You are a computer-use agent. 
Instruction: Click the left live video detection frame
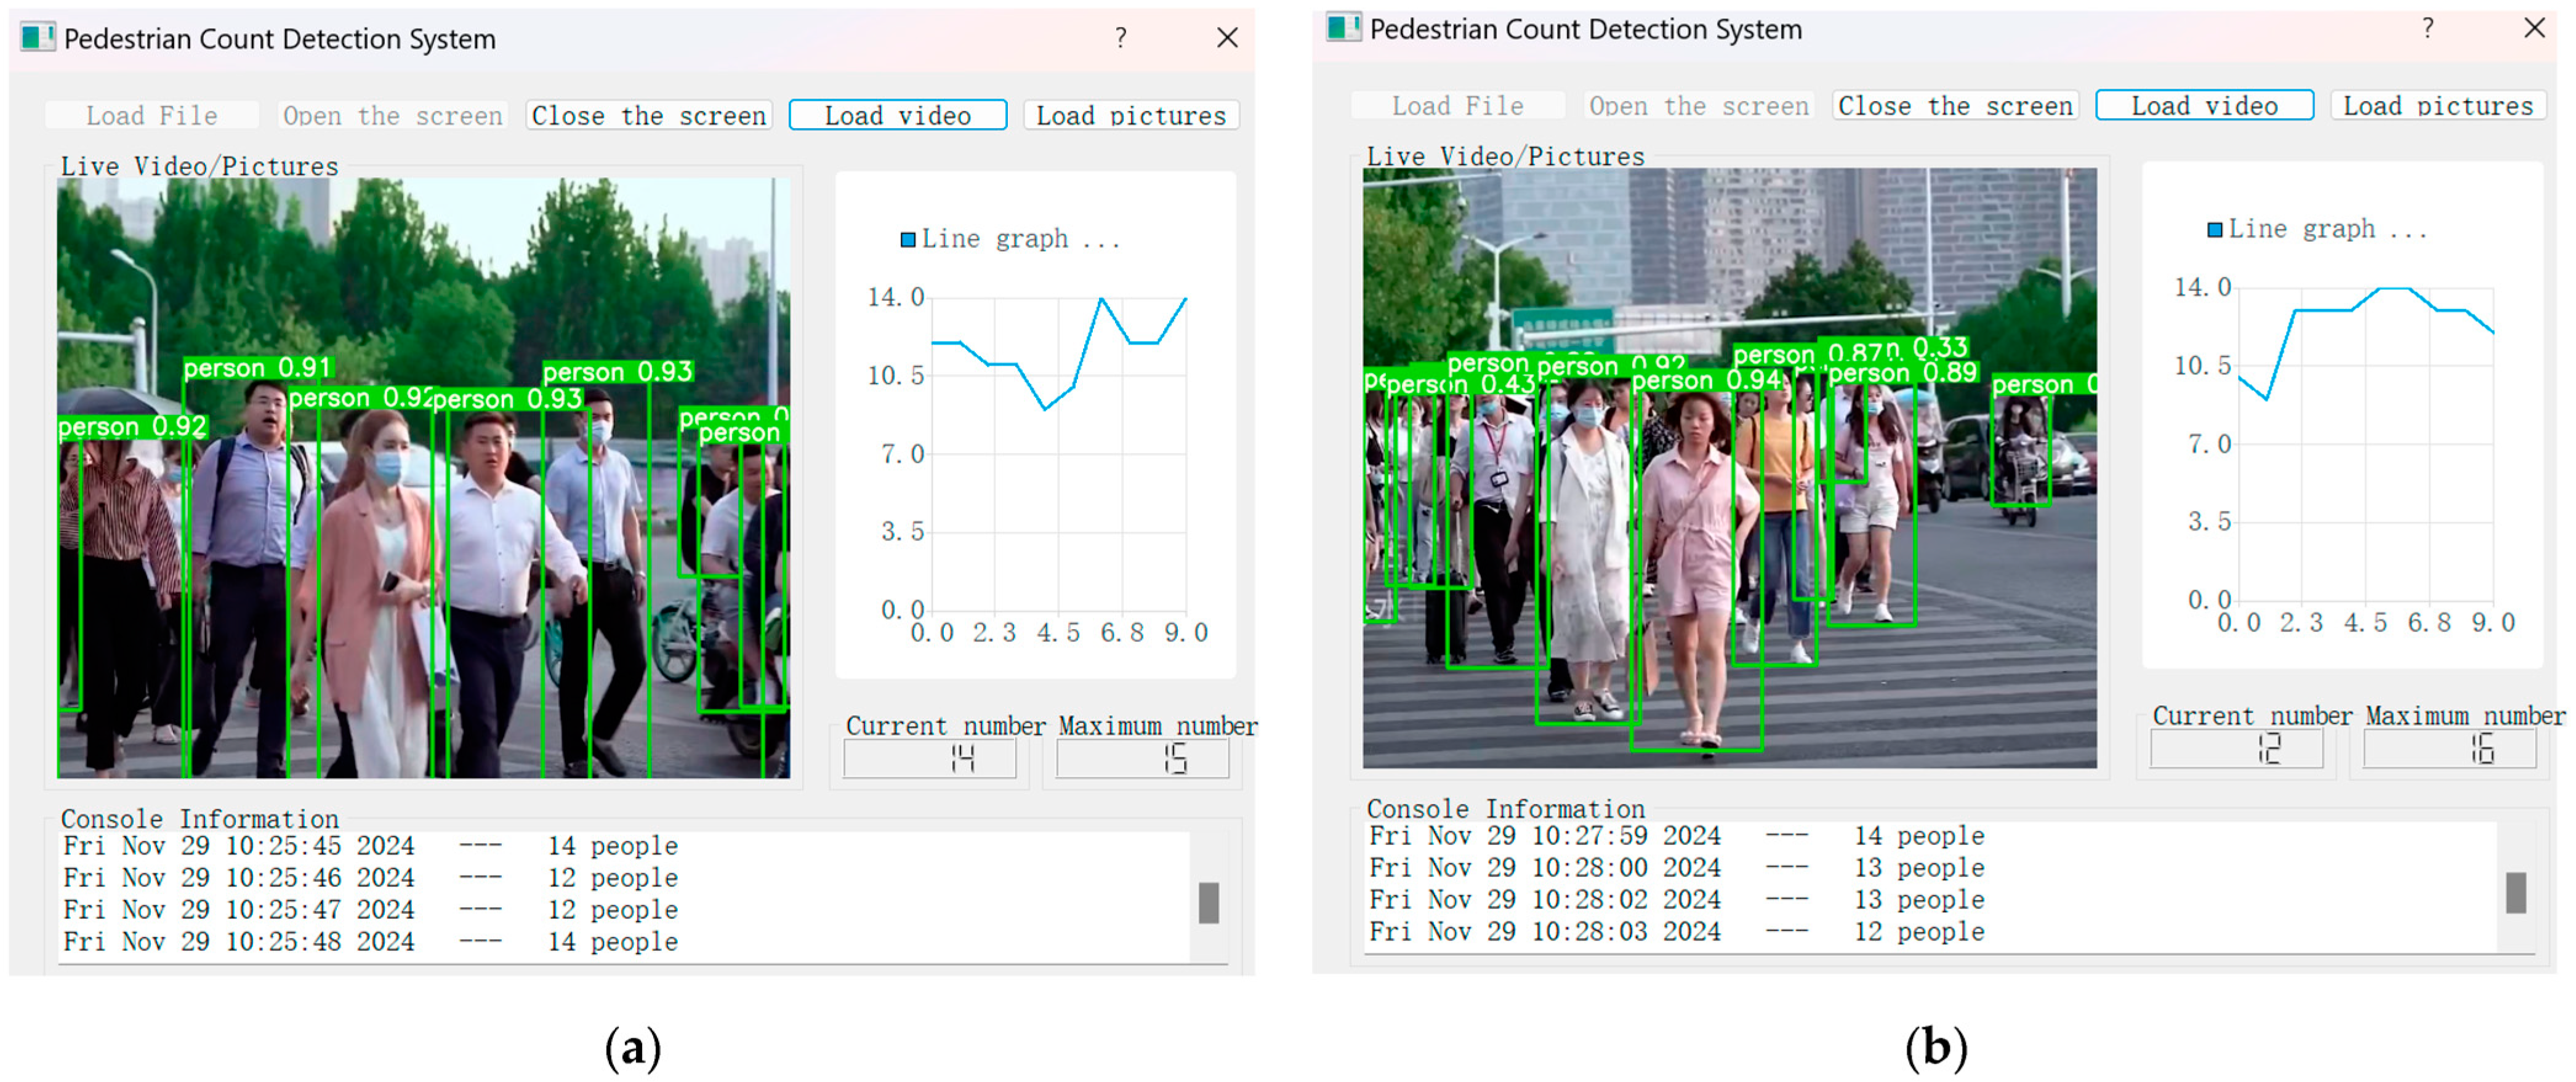coord(423,478)
